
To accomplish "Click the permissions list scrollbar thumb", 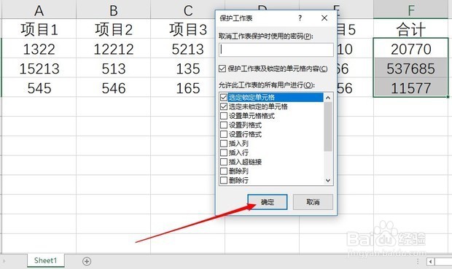I will 328,127.
